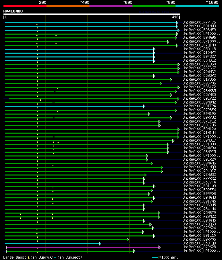Select the UniRef100_A5C7T4 entry
Viewport: 222px width, 260px height.
coord(199,182)
